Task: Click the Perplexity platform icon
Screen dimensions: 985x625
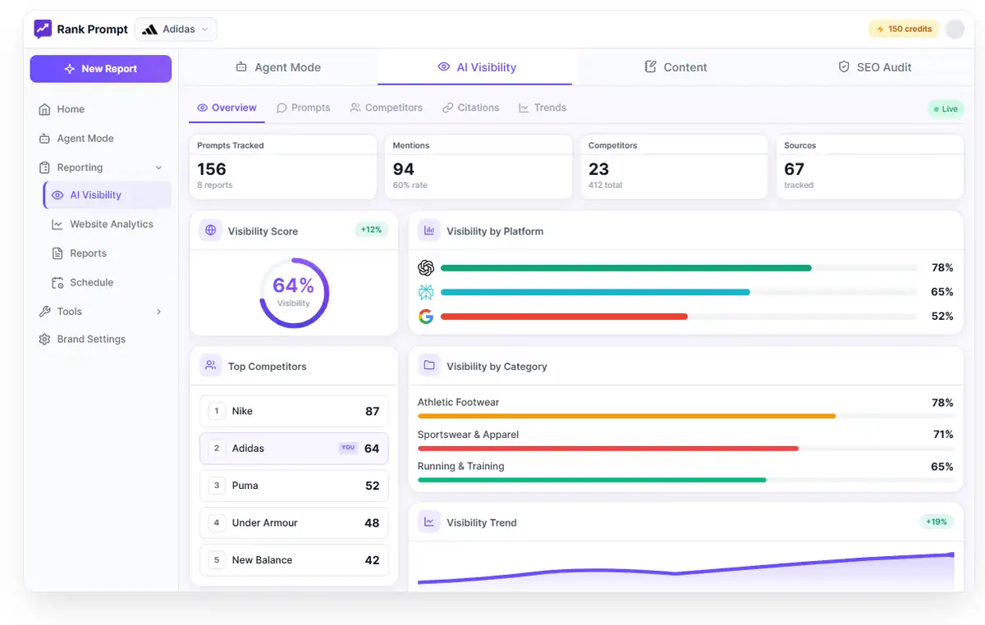Action: 425,292
